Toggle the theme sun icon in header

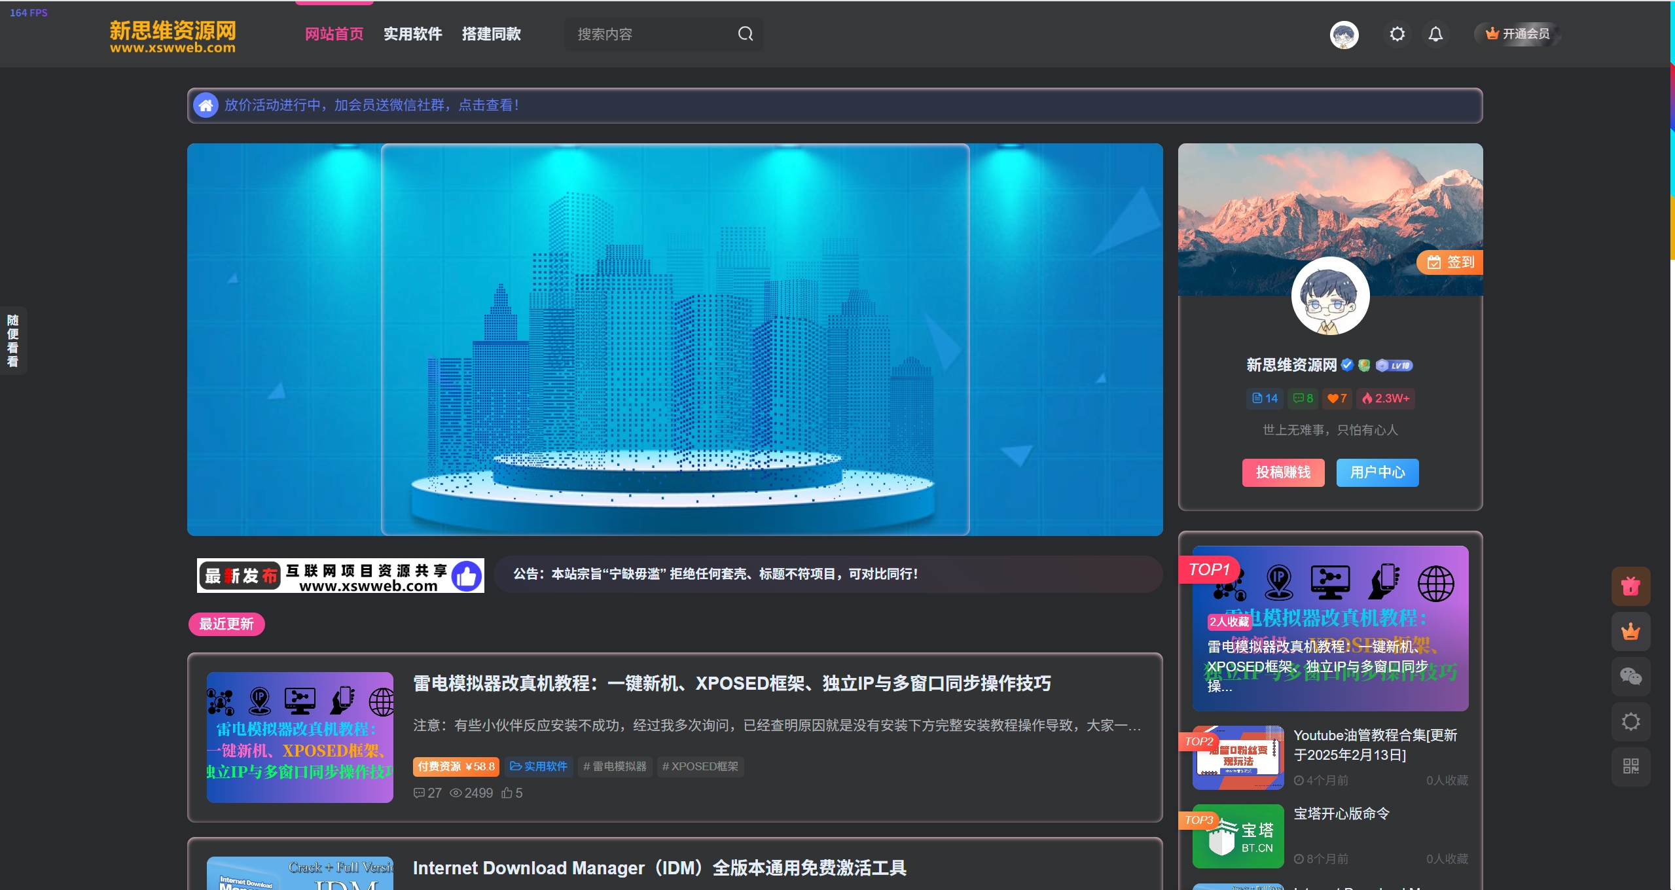tap(1397, 34)
